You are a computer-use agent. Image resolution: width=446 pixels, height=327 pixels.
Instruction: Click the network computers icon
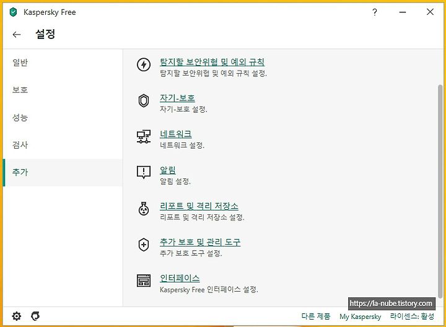point(144,137)
